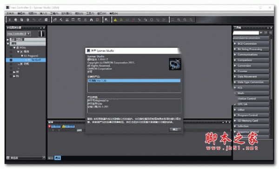This screenshot has width=279, height=169.
Task: Expand OPC UA toolbox category
Action: click(251, 104)
